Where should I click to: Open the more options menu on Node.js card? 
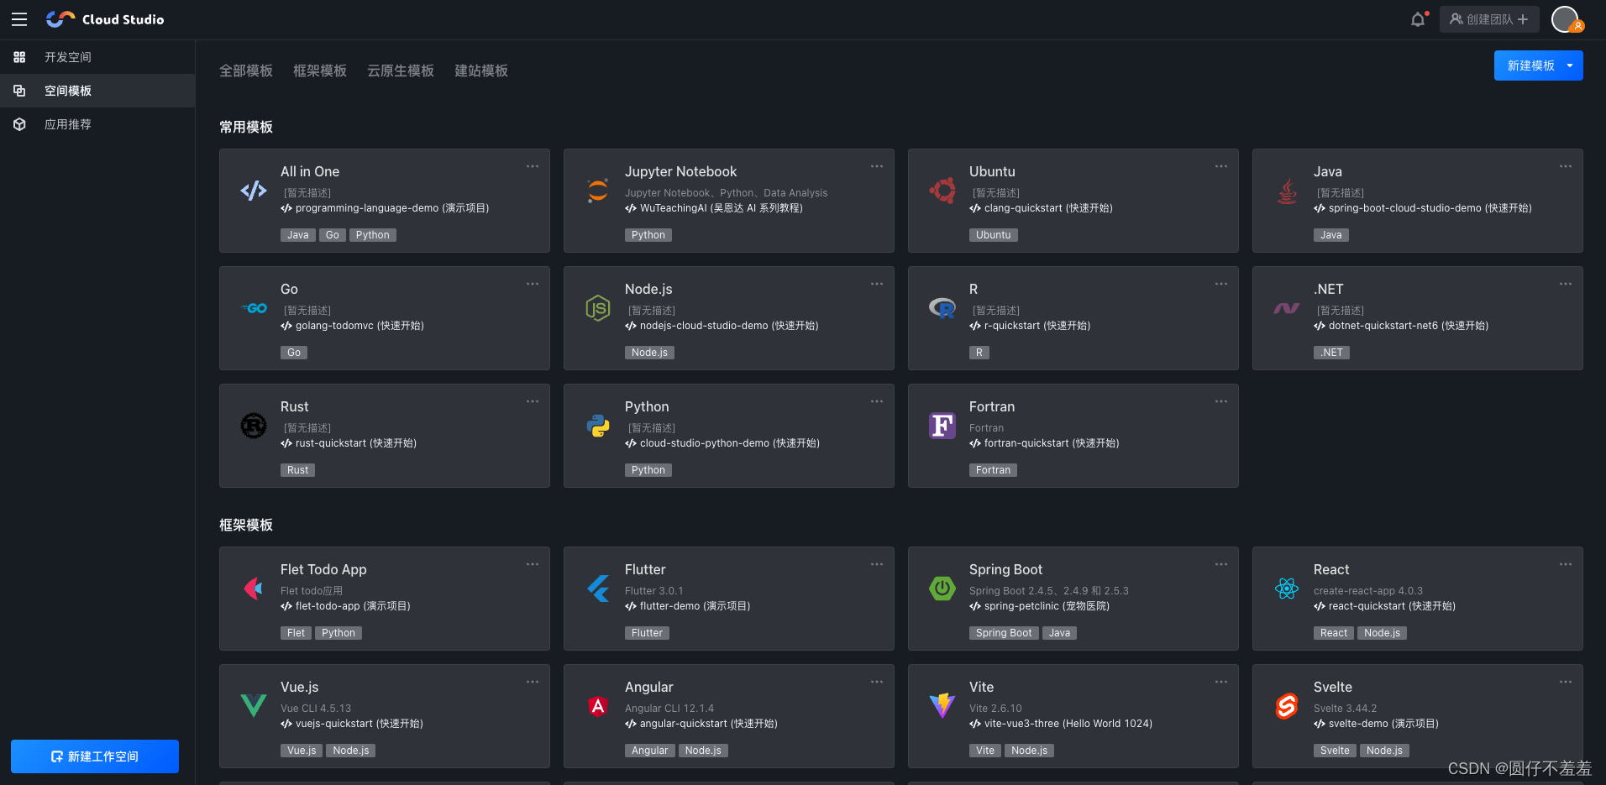pos(877,284)
